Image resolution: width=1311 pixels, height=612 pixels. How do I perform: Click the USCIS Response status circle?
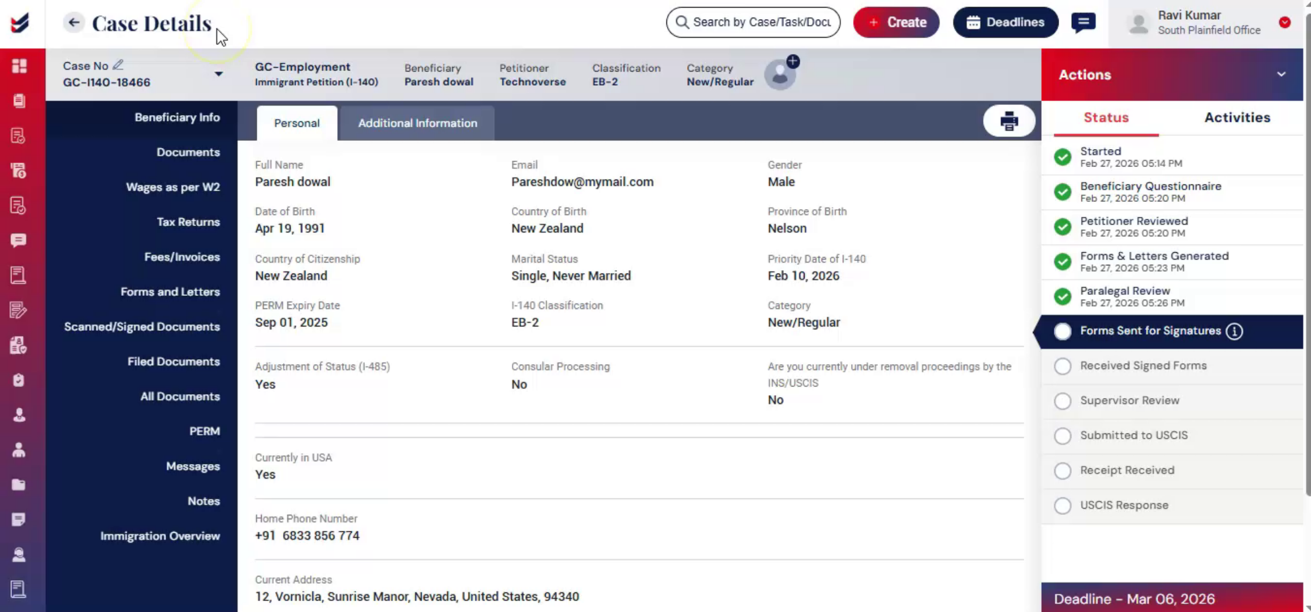[1062, 506]
